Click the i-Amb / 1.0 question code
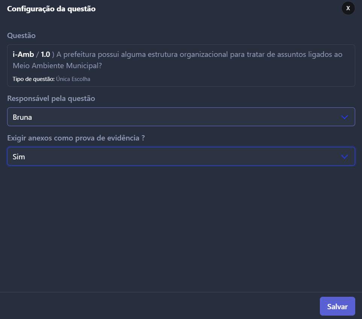Viewport: 362px width, 319px height. tap(31, 55)
